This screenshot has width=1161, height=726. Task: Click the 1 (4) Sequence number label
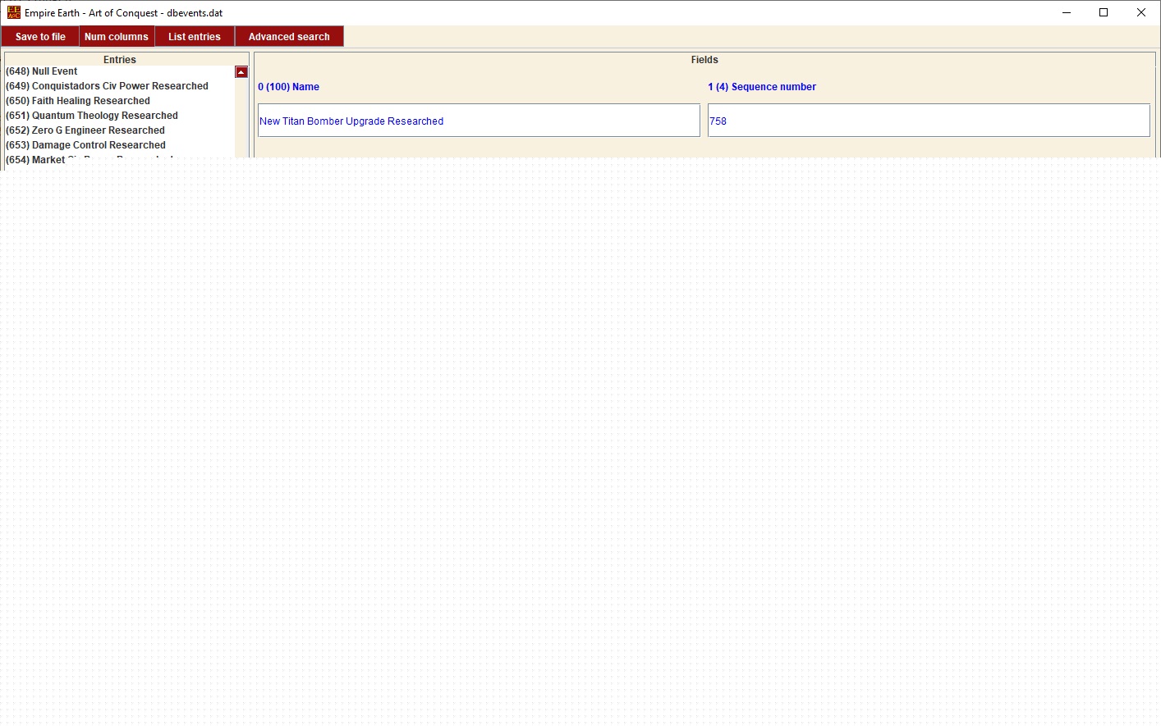coord(762,87)
